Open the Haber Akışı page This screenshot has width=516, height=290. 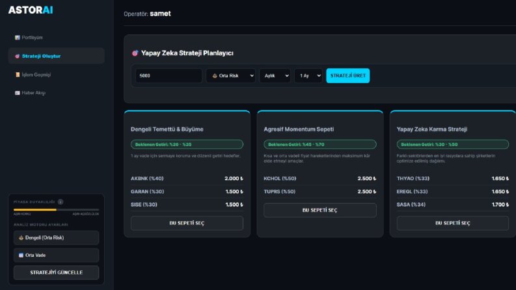56,93
